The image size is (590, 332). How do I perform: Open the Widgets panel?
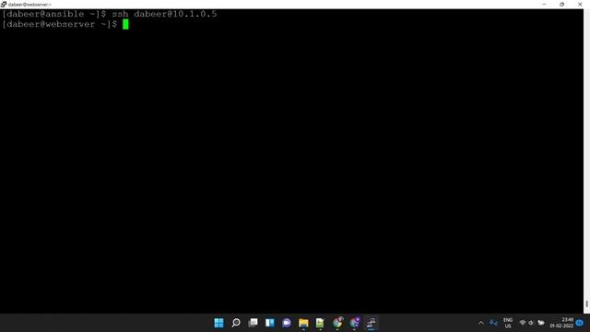tap(270, 323)
